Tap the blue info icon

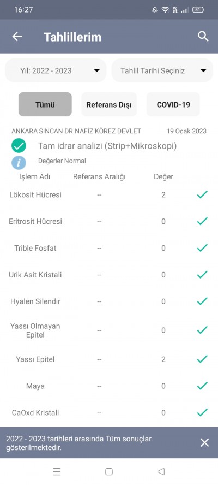19,163
